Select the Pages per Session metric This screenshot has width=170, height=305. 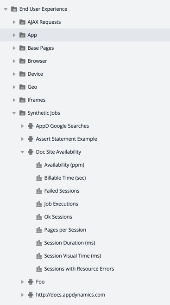[x=65, y=230]
